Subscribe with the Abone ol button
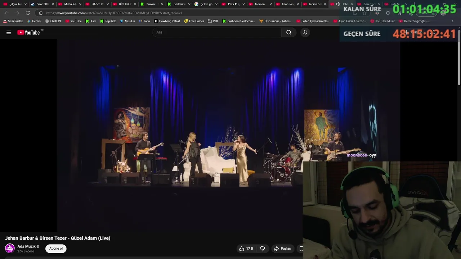Image resolution: width=461 pixels, height=259 pixels. (56, 249)
